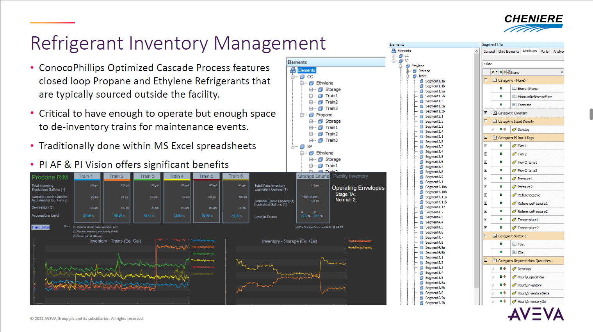This screenshot has width=593, height=332.
Task: Click the Facility Inventory header on the dashboard
Action: [350, 176]
